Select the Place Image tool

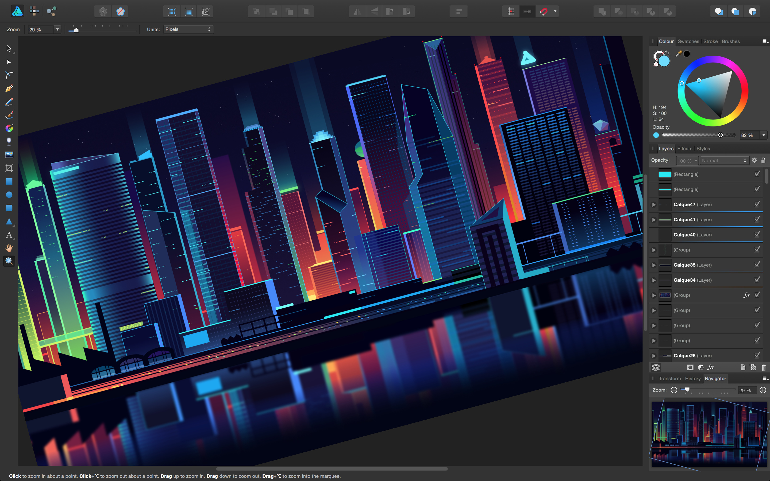click(9, 155)
